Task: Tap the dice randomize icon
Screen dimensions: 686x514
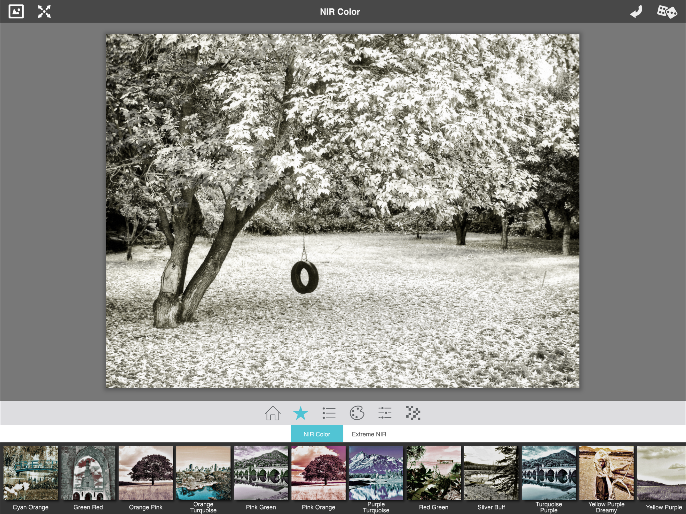Action: (666, 12)
